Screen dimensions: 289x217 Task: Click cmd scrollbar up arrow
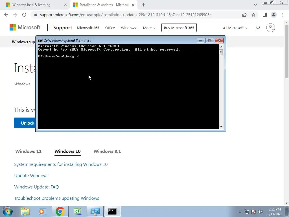tap(221, 47)
